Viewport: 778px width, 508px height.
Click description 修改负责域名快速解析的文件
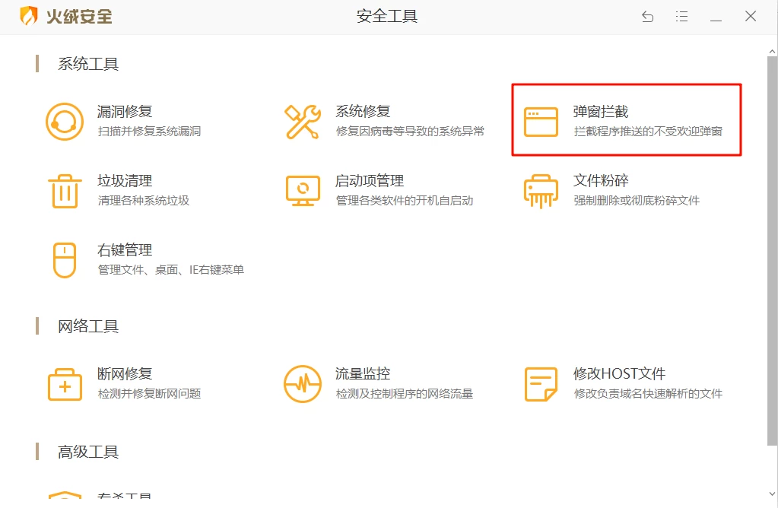pos(648,394)
